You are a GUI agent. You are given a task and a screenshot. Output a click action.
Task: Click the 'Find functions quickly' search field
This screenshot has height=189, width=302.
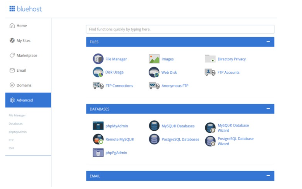click(180, 29)
